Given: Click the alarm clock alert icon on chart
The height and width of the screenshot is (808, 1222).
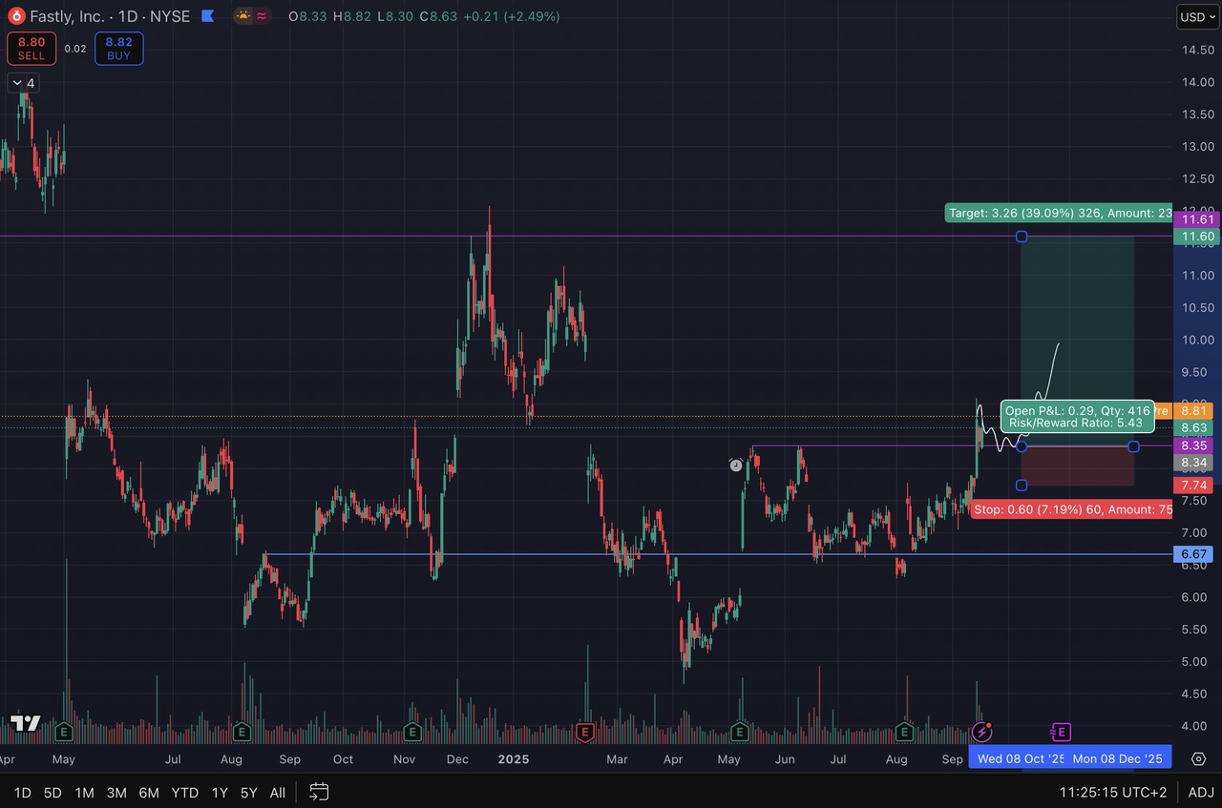Looking at the screenshot, I should (x=735, y=465).
